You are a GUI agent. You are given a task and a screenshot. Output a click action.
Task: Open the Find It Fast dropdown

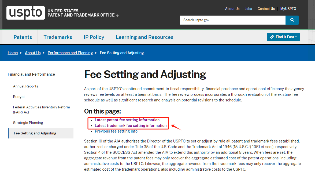coord(283,37)
